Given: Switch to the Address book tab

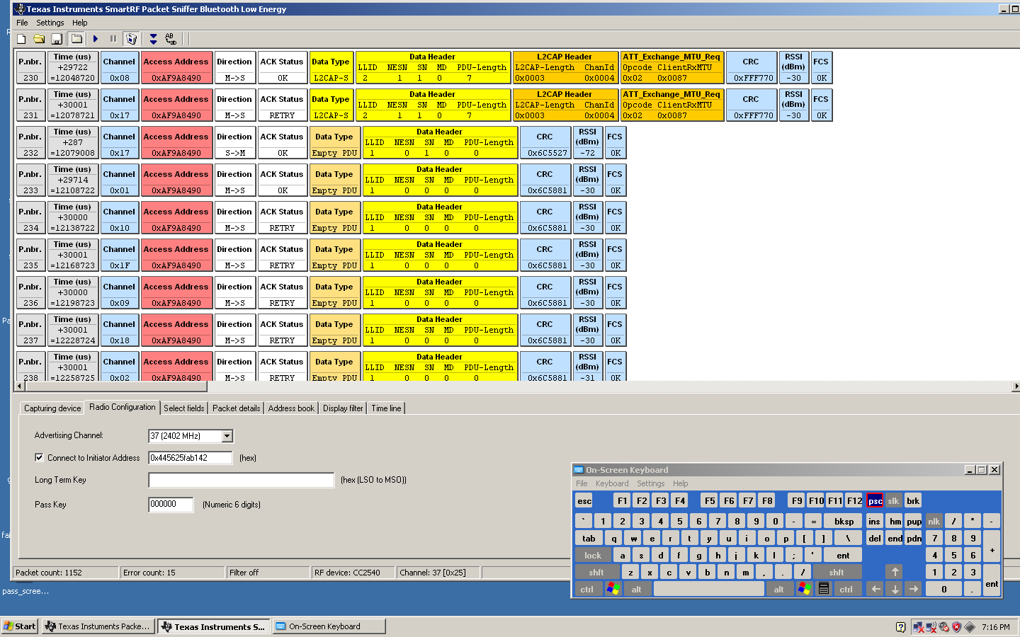Looking at the screenshot, I should pyautogui.click(x=291, y=408).
